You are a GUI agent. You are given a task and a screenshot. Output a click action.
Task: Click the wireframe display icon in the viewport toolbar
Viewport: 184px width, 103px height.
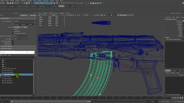pyautogui.click(x=69, y=15)
